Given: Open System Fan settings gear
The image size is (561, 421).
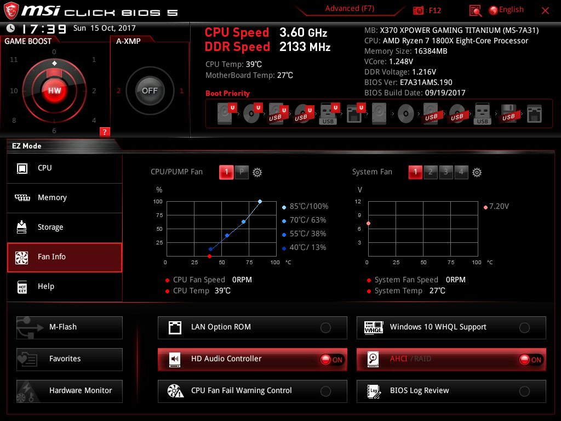Looking at the screenshot, I should click(x=477, y=173).
